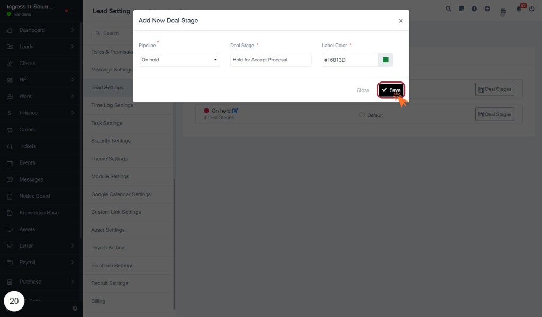542x317 pixels.
Task: Click the power logout icon
Action: [x=531, y=8]
